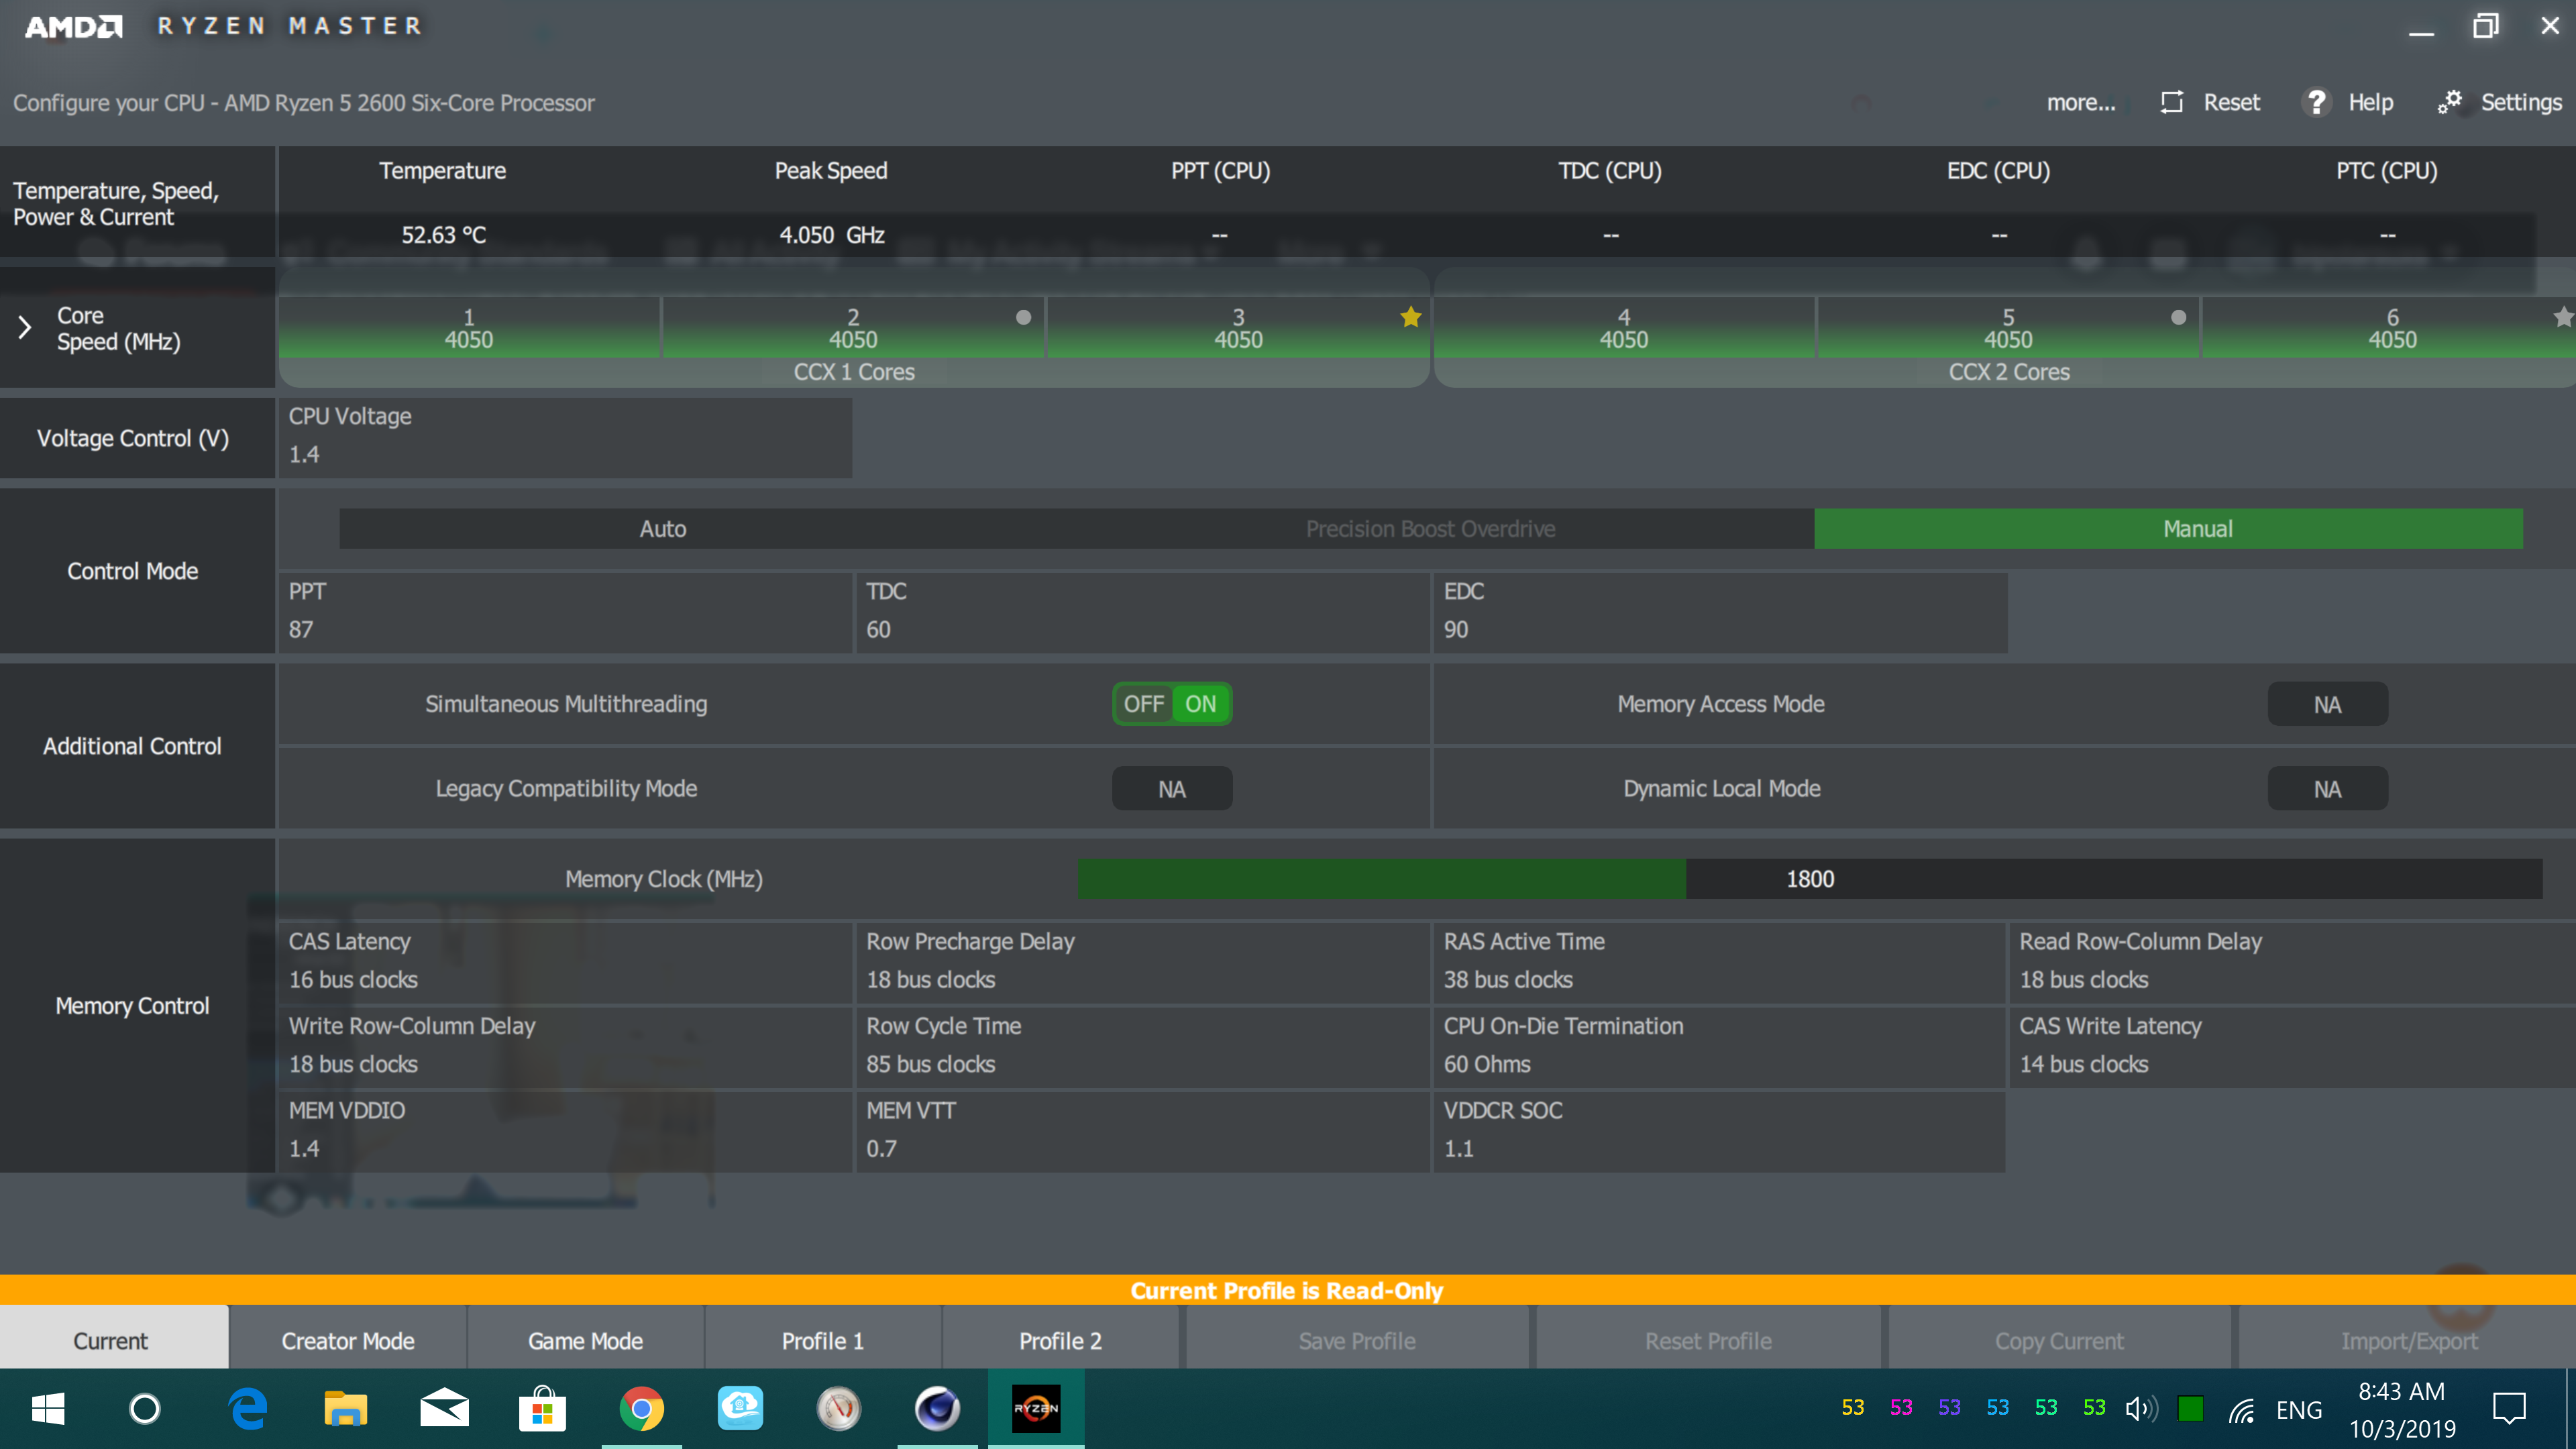Viewport: 2576px width, 1449px height.
Task: Click VDDCR SOC 1.1 value
Action: coord(1720,1131)
